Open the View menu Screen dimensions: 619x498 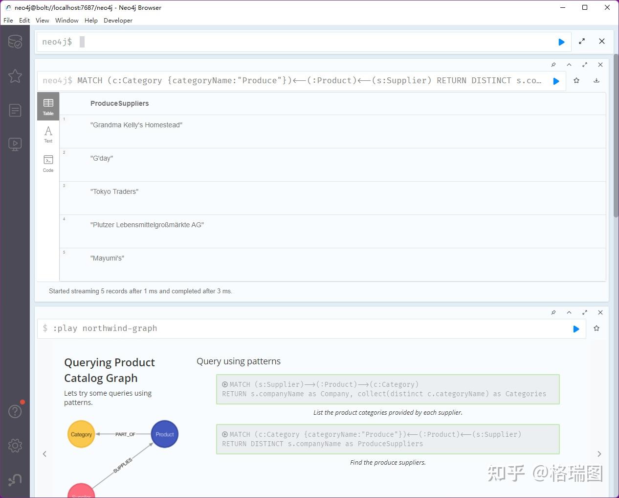43,21
